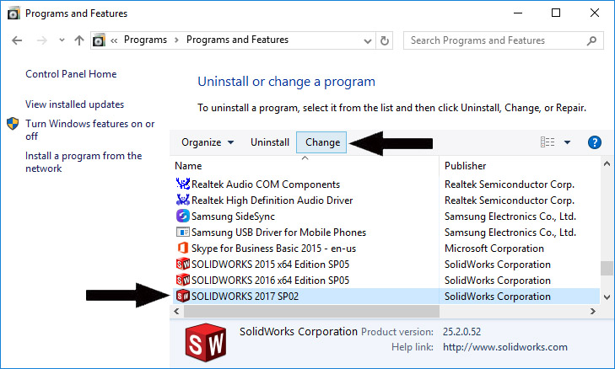Click the Uninstall toolbar button
This screenshot has width=615, height=369.
[270, 142]
